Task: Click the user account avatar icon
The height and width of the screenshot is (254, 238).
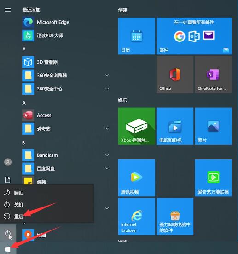Action: coord(8,162)
